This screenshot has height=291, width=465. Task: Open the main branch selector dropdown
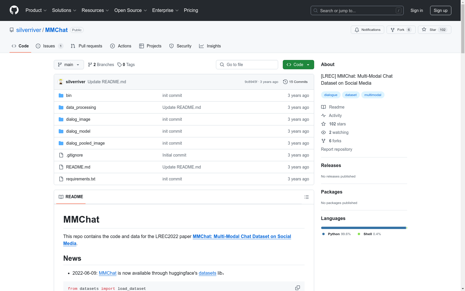[x=69, y=65]
